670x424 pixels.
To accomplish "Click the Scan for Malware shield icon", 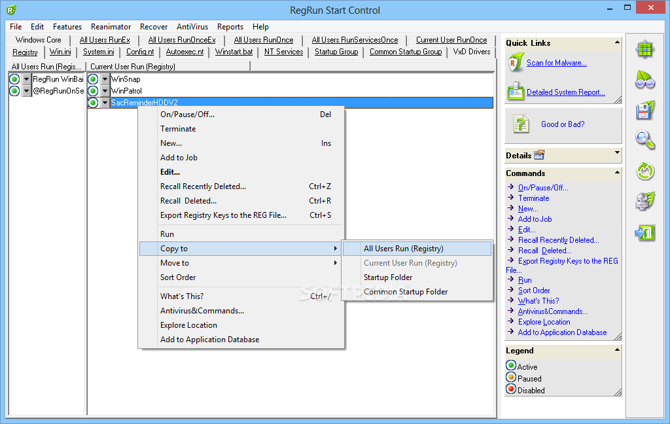I will 516,63.
